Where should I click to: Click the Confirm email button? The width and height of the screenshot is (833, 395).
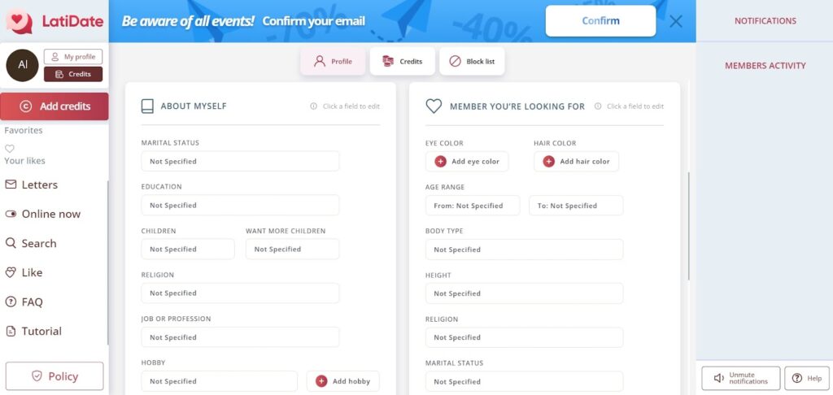click(x=600, y=21)
